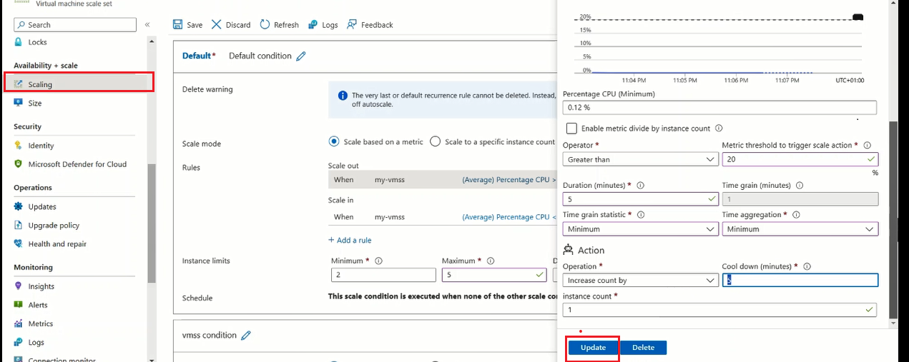Click the Locks padlock icon
This screenshot has height=362, width=909.
(x=19, y=42)
